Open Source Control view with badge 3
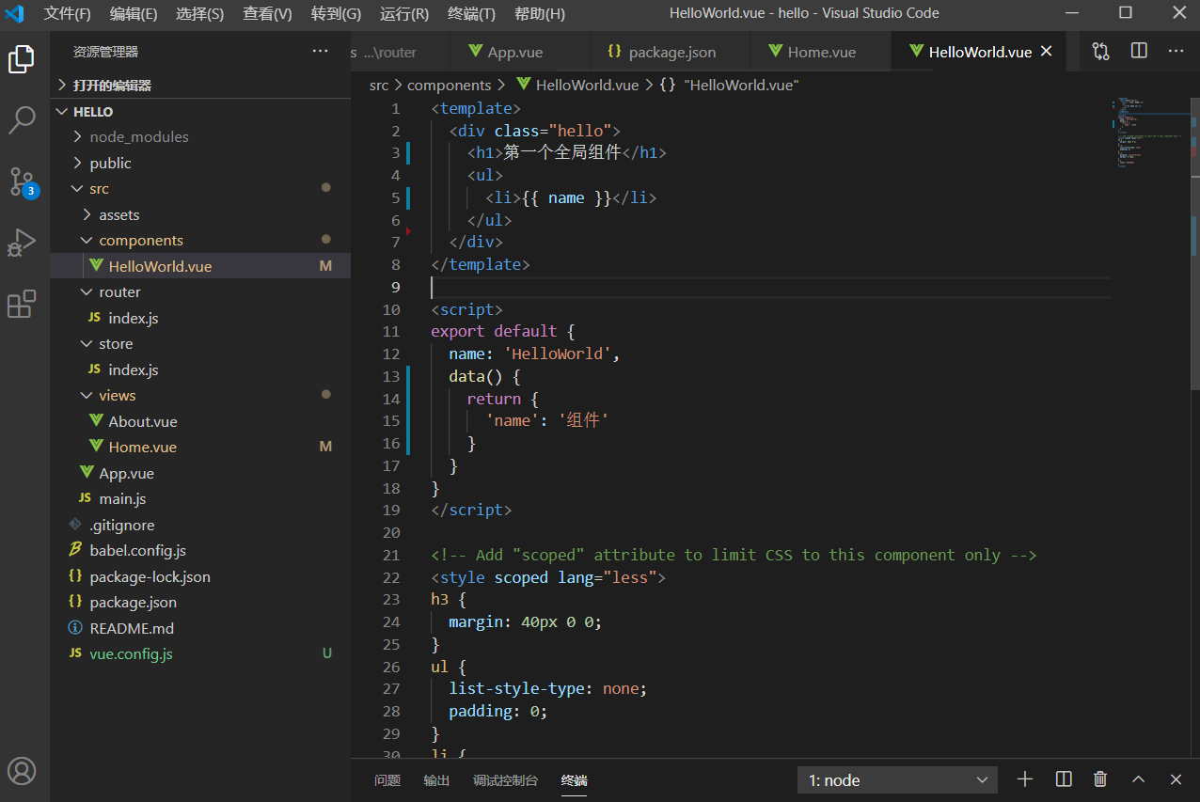Image resolution: width=1200 pixels, height=802 pixels. pos(22,181)
